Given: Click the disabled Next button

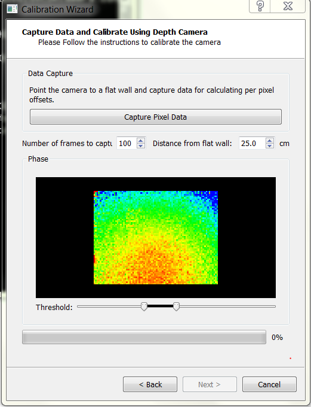Looking at the screenshot, I should [210, 384].
